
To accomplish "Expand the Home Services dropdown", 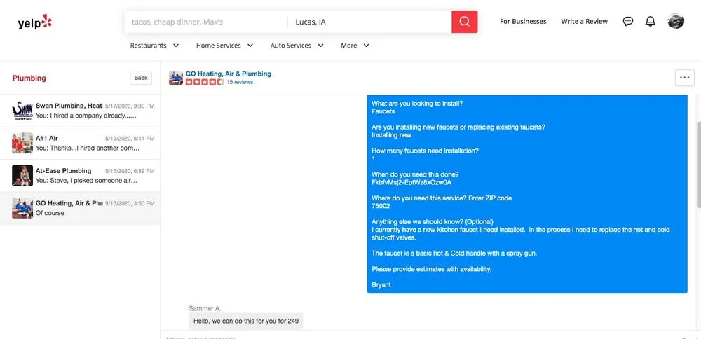I will (224, 46).
